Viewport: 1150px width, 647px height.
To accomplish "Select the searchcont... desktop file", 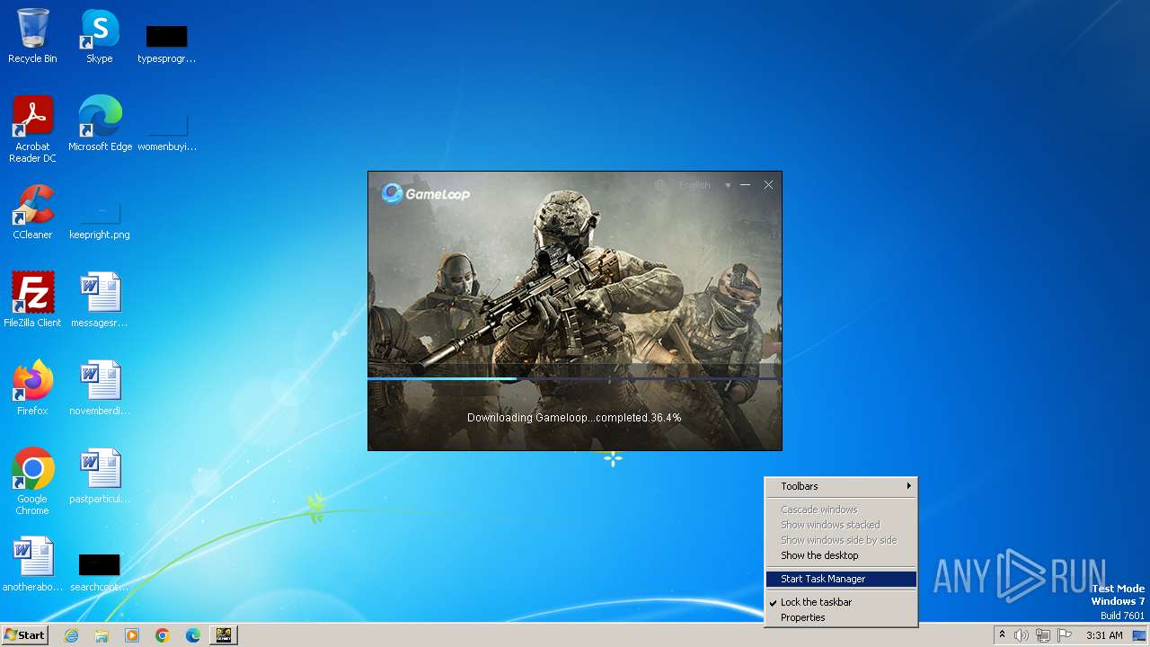I will 99,573.
